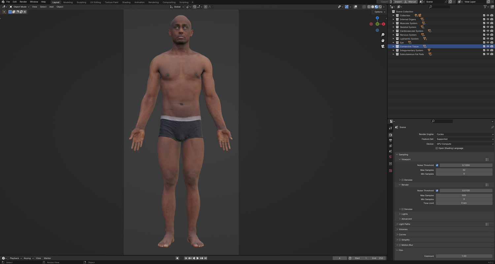The image size is (495, 264).
Task: Expand the Light Paths panel
Action: 404,224
